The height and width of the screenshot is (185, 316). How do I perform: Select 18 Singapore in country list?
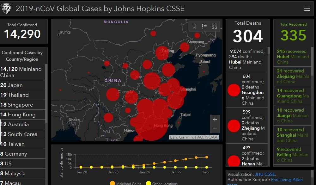[x=22, y=105]
